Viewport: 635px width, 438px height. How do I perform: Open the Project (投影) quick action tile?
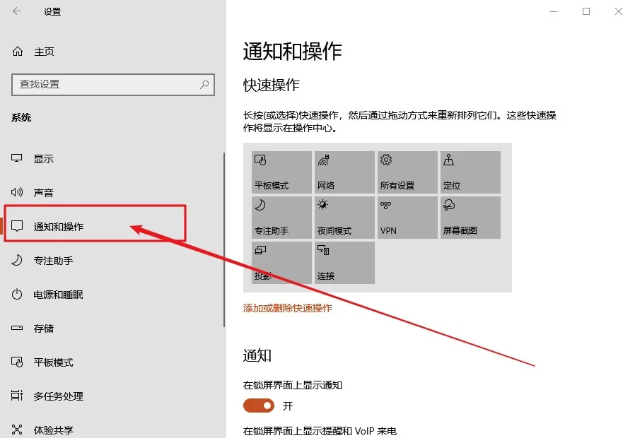(x=281, y=263)
